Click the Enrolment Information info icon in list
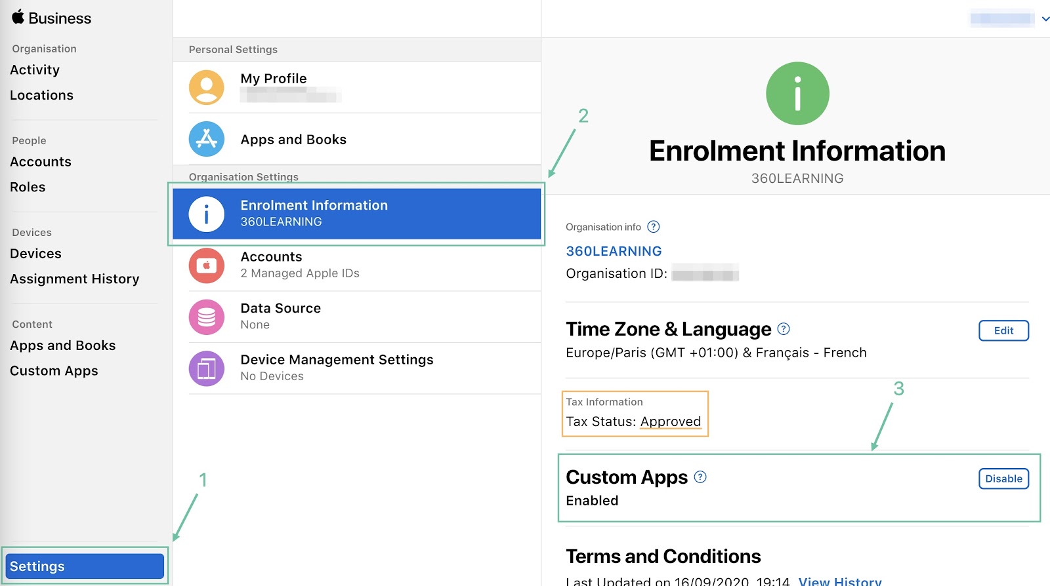1050x586 pixels. coord(207,214)
